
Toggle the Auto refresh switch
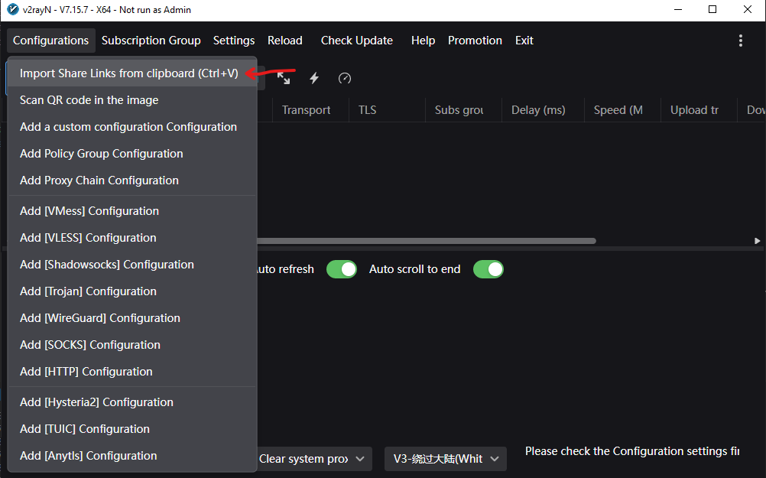(x=341, y=269)
